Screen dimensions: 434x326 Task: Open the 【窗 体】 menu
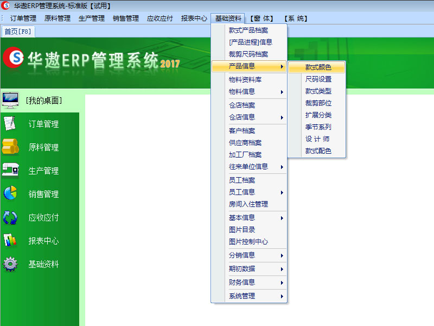point(261,18)
